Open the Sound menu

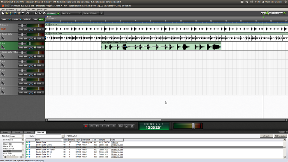28,9
